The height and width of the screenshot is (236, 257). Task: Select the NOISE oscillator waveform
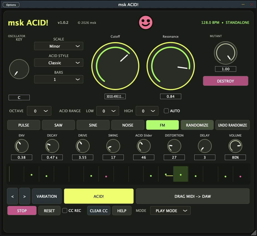[128, 125]
